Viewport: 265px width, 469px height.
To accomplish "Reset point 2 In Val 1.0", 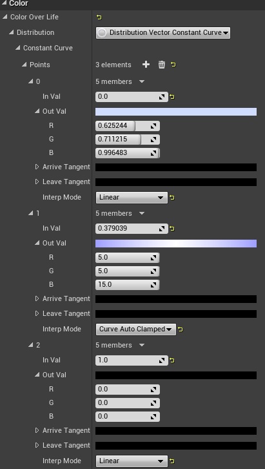I will [172, 360].
